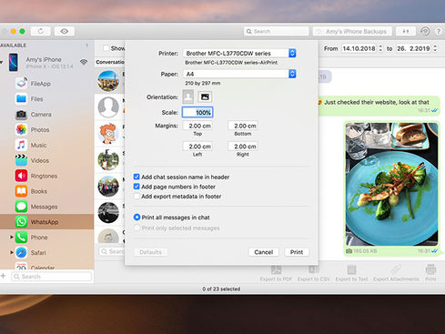
Task: Click the Cancel button
Action: tap(263, 252)
